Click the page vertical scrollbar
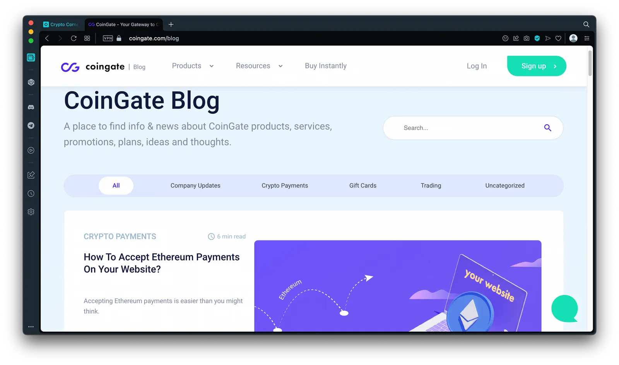 click(x=590, y=63)
